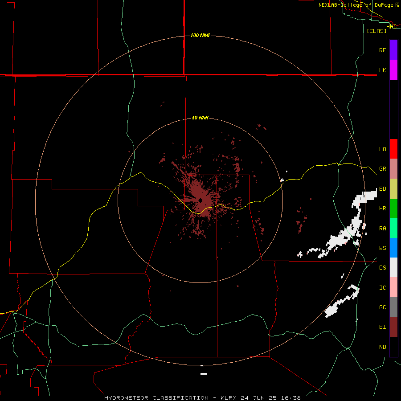Click the RA legend color swatch

pyautogui.click(x=393, y=228)
